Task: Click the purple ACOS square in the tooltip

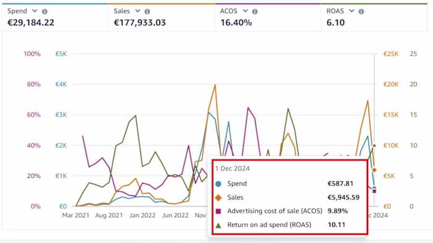Action: (218, 211)
